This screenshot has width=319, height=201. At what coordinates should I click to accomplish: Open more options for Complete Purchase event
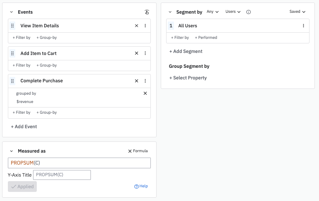(145, 81)
